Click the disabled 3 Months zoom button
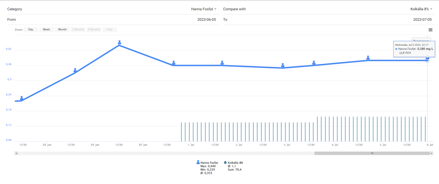Image resolution: width=439 pixels, height=184 pixels. [78, 30]
